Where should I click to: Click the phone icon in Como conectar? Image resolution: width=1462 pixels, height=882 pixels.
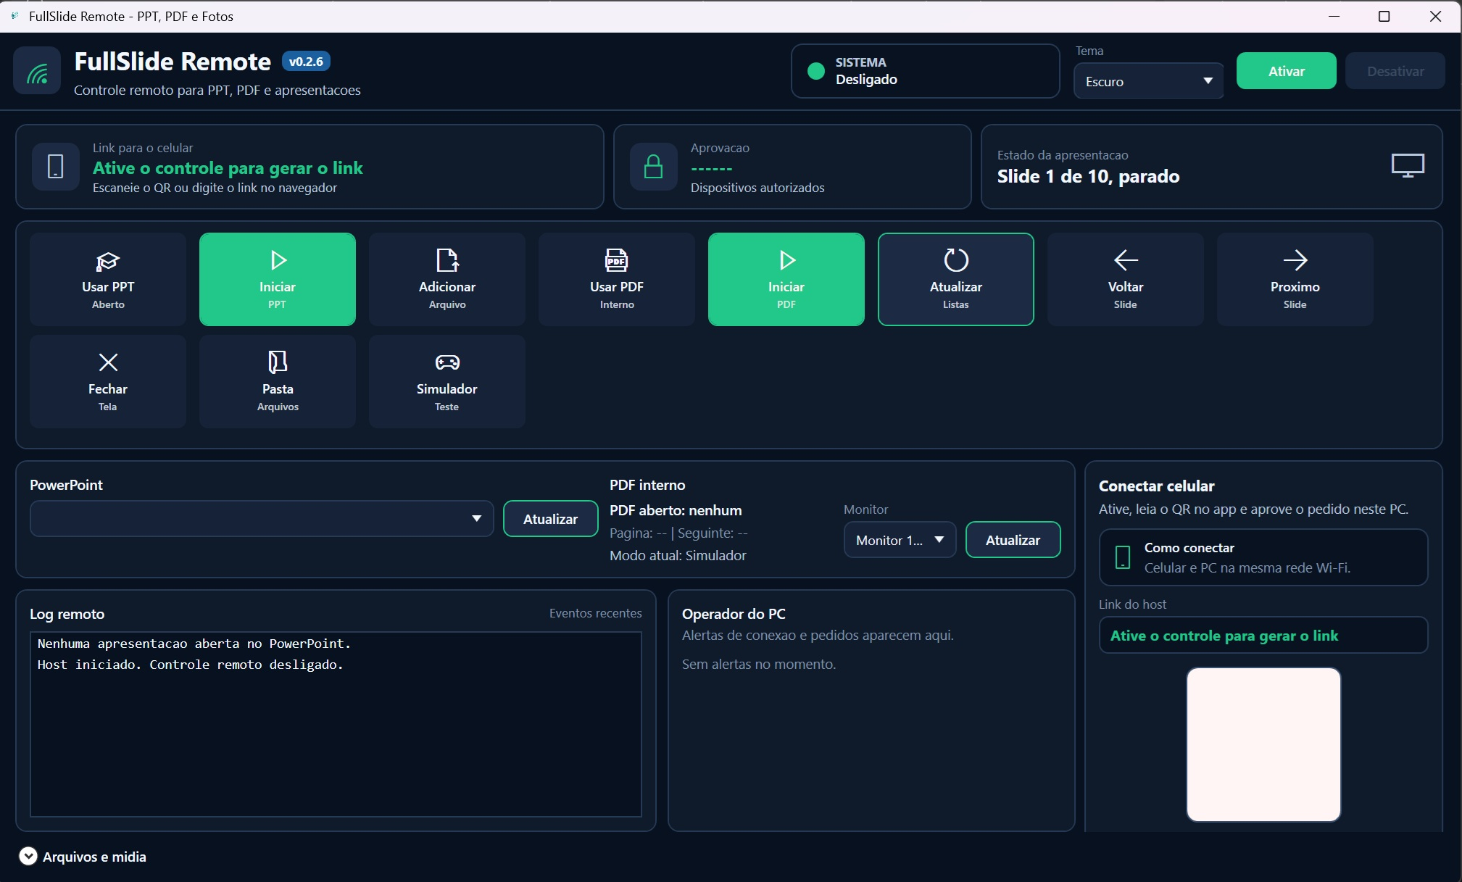tap(1123, 557)
